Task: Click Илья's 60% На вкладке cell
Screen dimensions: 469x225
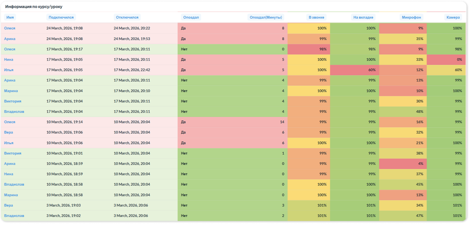Action: pyautogui.click(x=355, y=70)
